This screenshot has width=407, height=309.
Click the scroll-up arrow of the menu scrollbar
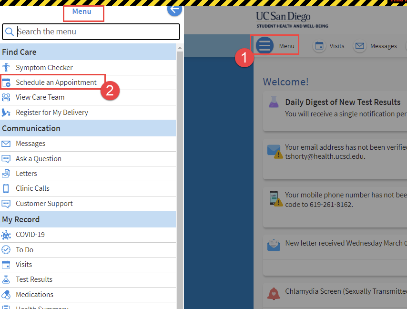click(x=180, y=48)
